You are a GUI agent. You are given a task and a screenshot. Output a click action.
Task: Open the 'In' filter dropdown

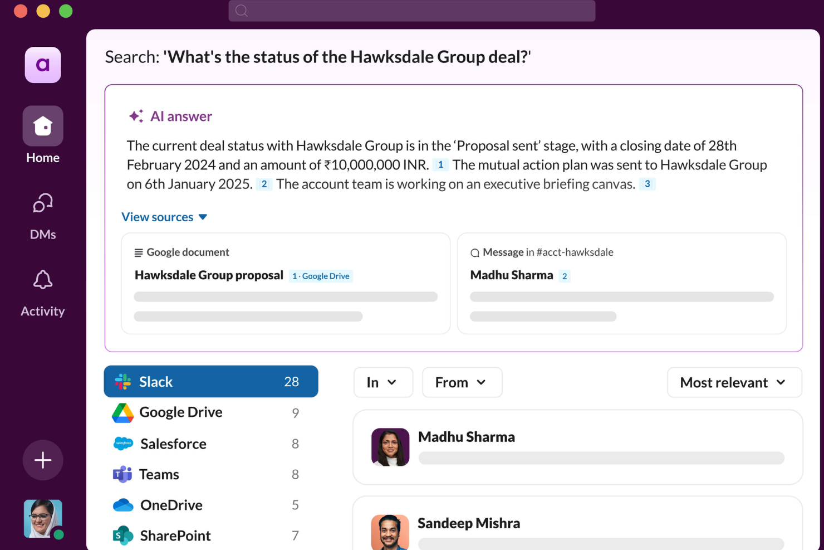pos(383,382)
